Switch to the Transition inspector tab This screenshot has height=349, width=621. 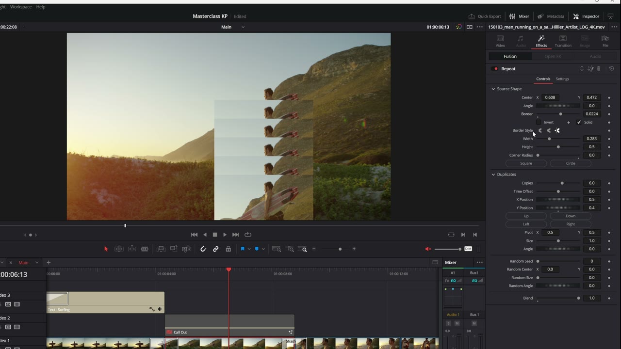563,41
